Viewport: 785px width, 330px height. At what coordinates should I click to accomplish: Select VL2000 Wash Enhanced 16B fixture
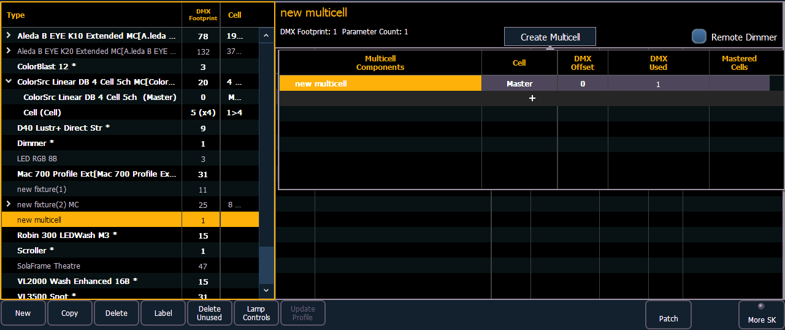130,282
